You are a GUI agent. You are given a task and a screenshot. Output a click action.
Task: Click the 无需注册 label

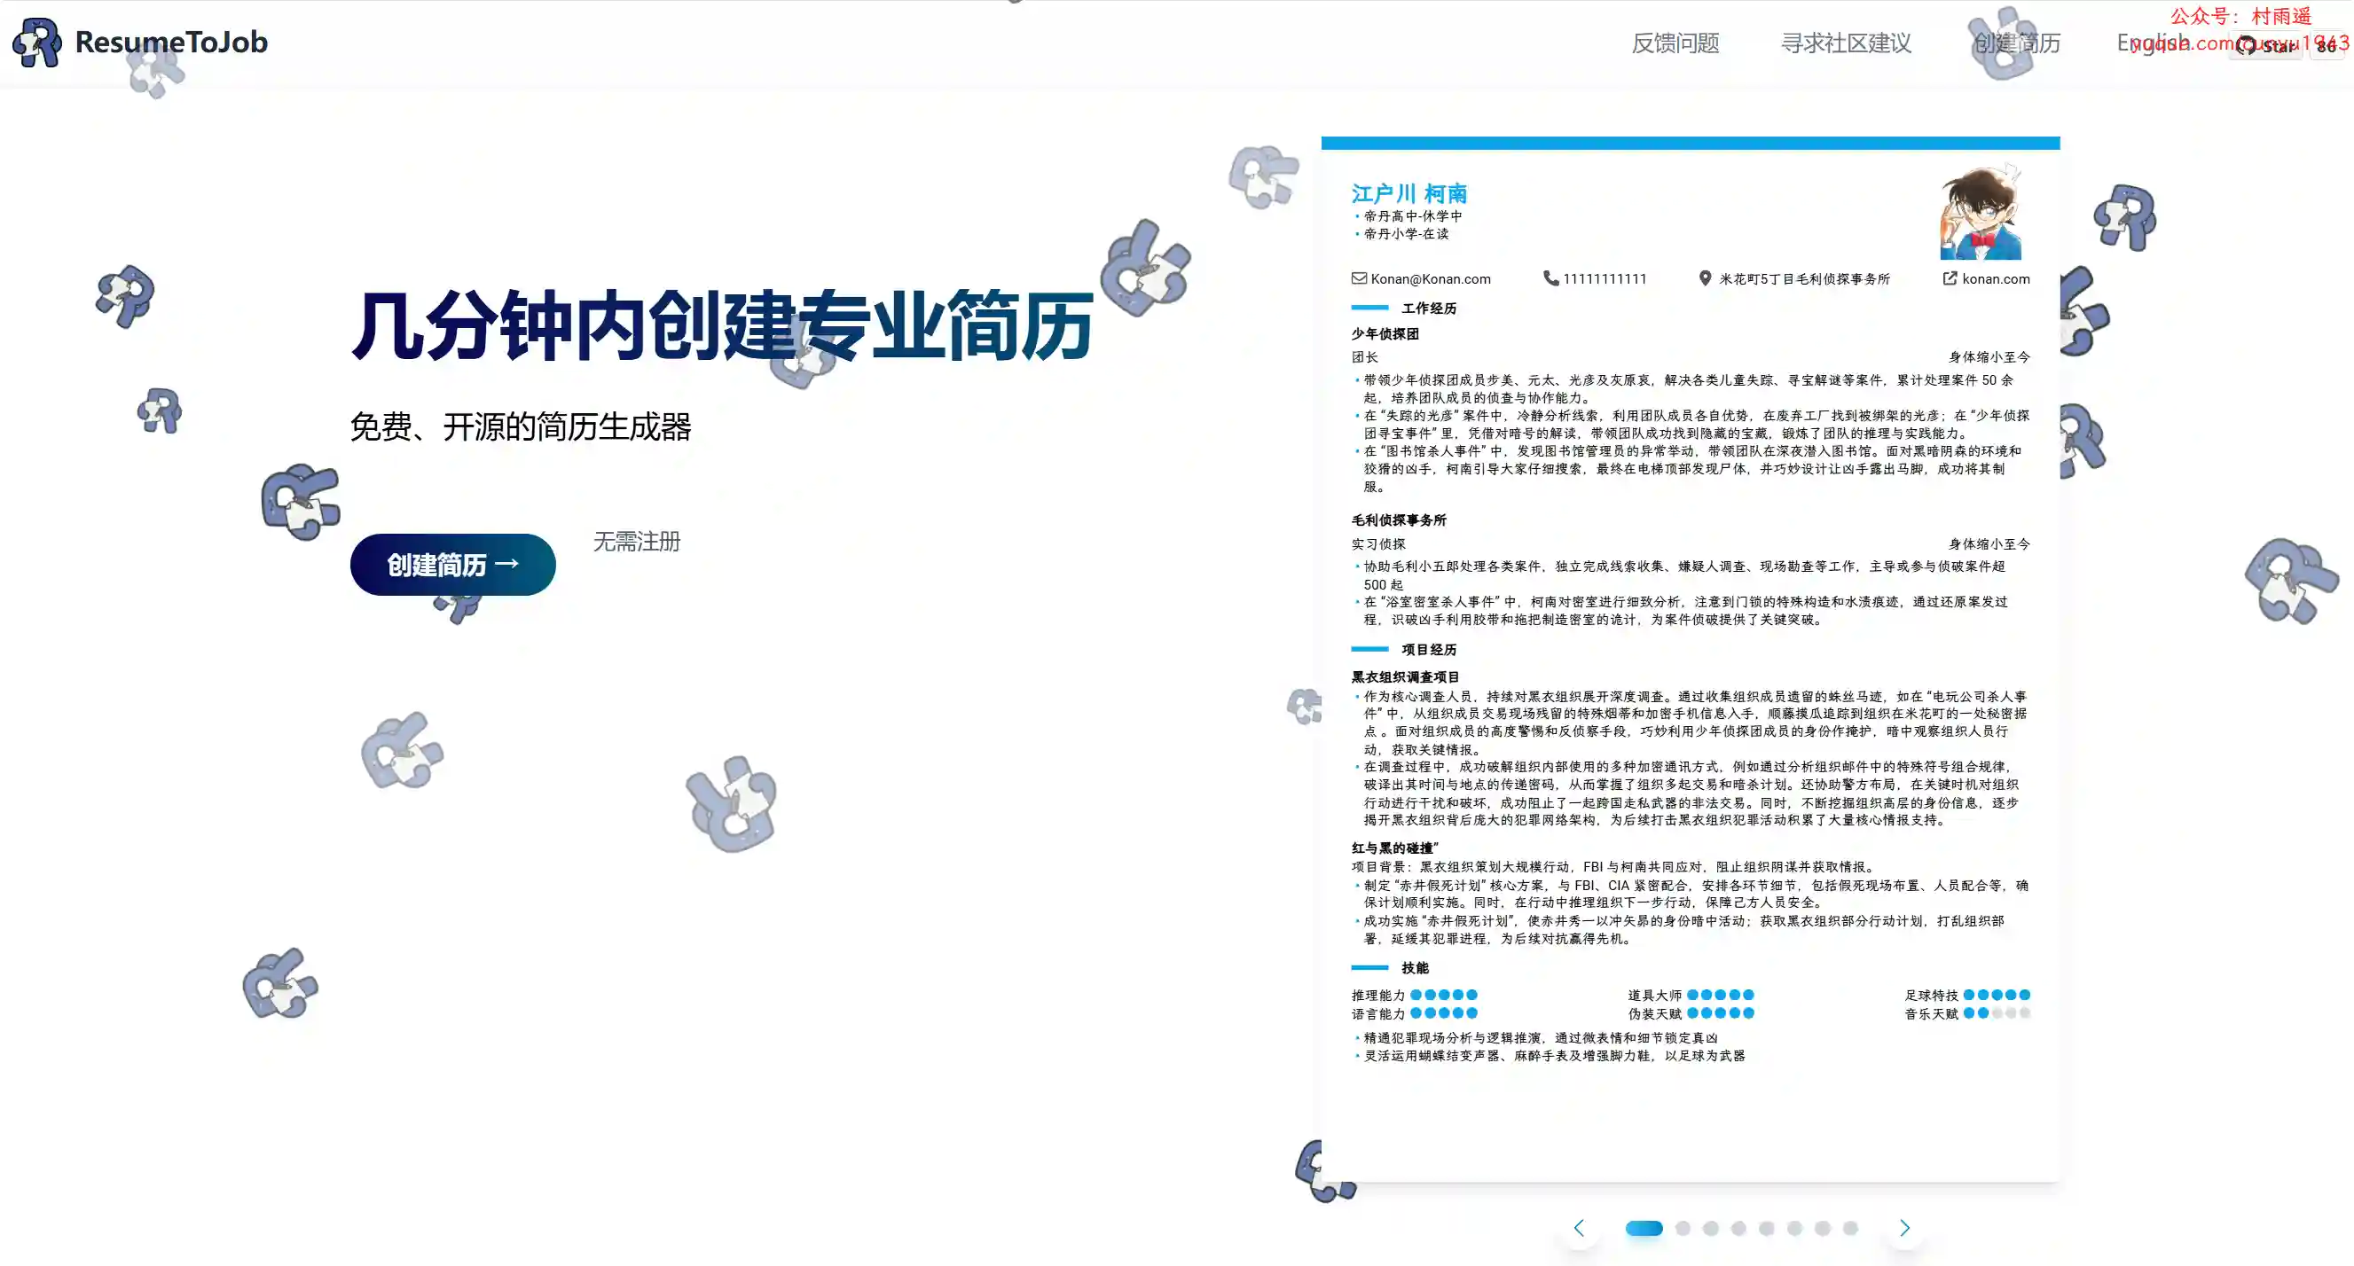[637, 542]
